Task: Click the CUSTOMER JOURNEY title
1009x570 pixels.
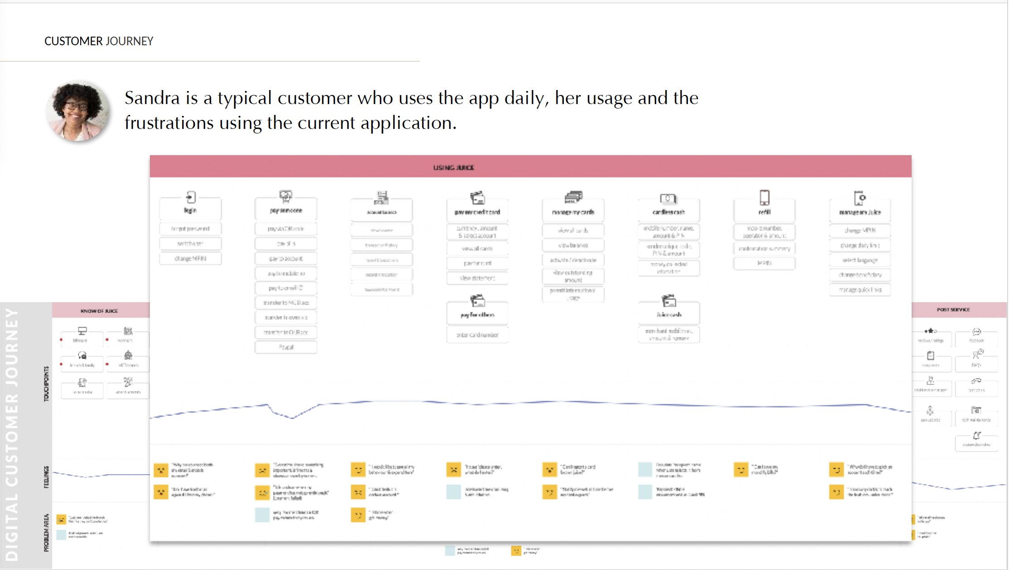Action: [x=99, y=41]
